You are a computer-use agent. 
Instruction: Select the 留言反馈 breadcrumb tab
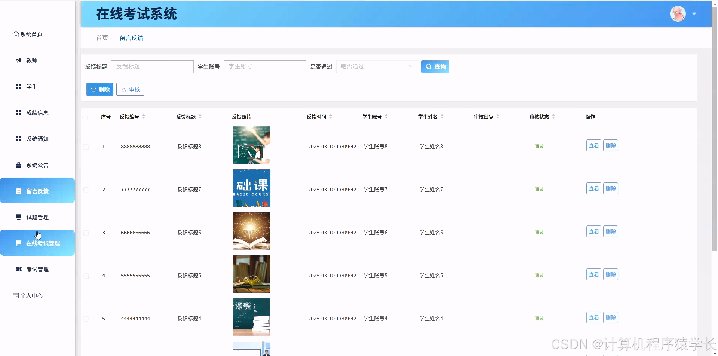coord(131,38)
